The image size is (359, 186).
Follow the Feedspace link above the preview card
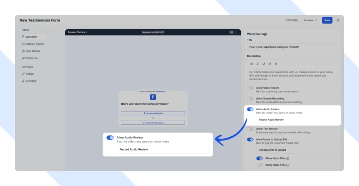tap(161, 92)
